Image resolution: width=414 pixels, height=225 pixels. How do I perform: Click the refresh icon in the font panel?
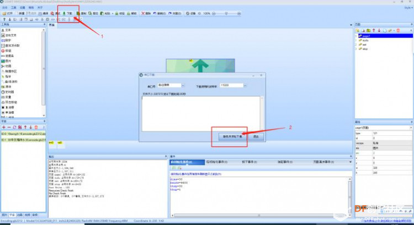[14, 128]
